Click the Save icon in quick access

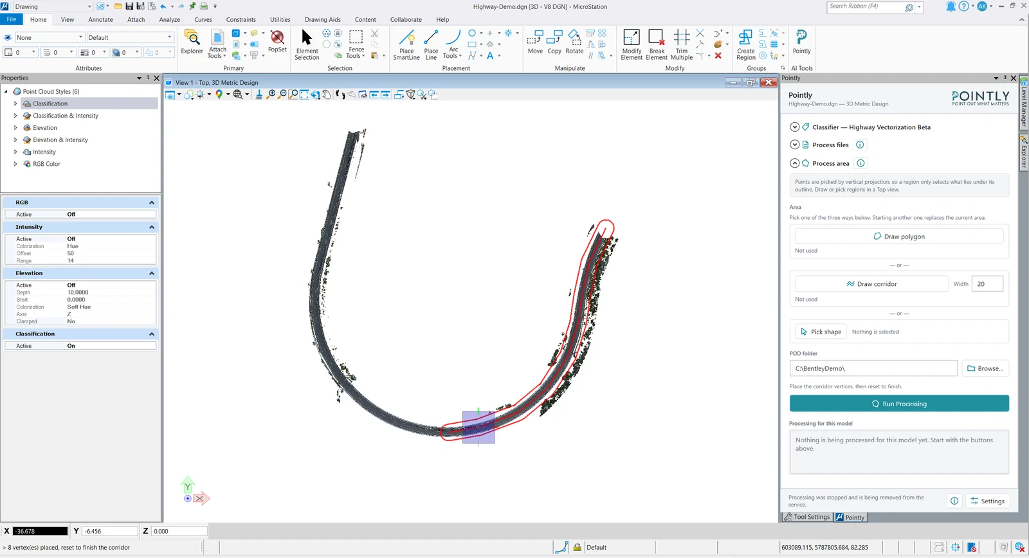click(x=129, y=6)
